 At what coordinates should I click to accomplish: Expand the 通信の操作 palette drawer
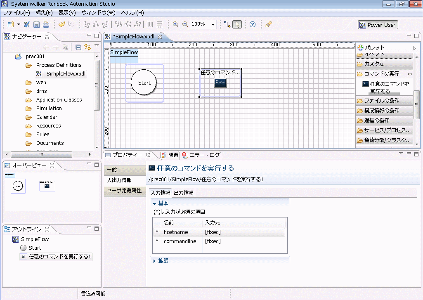(x=385, y=120)
